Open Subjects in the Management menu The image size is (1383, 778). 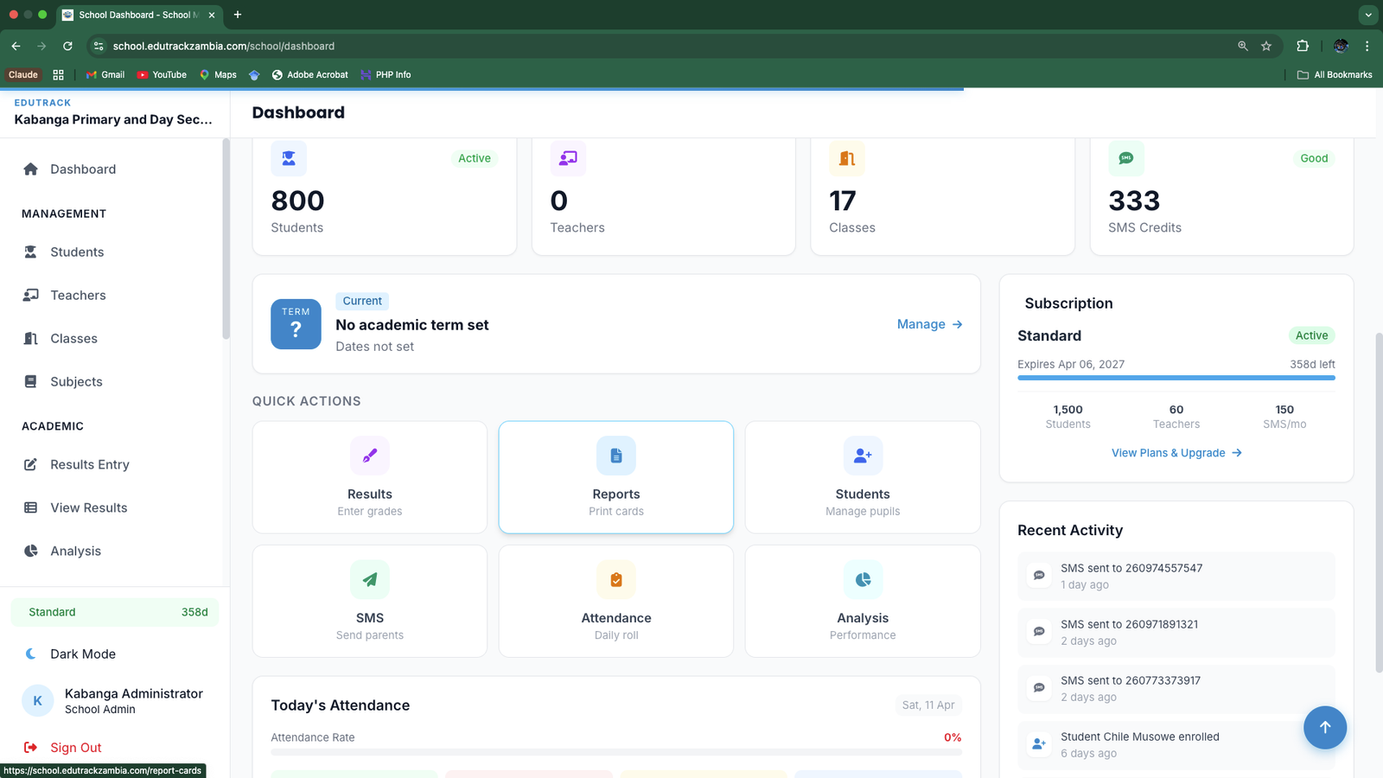pyautogui.click(x=76, y=382)
